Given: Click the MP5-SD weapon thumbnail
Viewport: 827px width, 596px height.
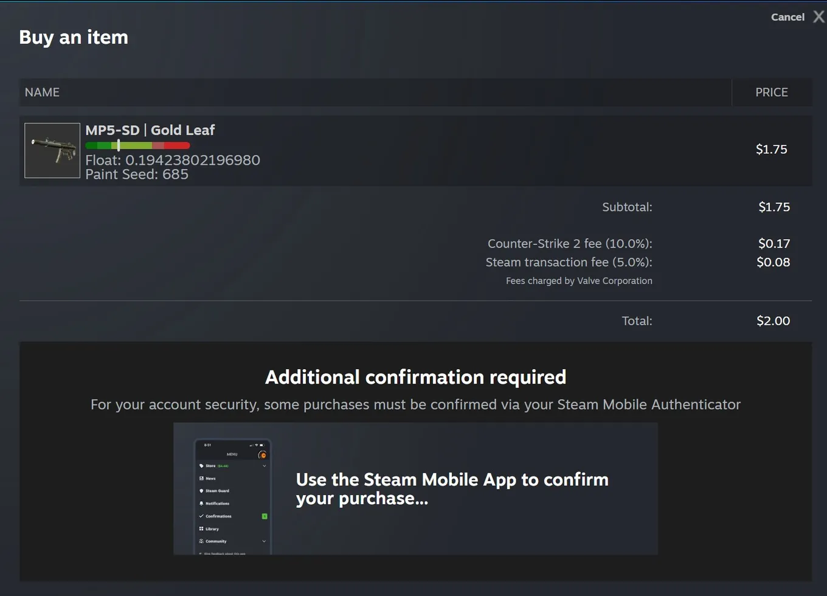Looking at the screenshot, I should pyautogui.click(x=52, y=150).
